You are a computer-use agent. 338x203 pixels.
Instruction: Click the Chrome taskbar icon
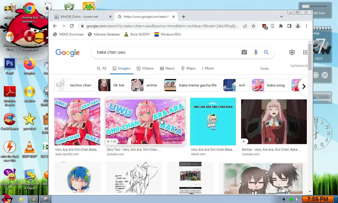(x=32, y=199)
